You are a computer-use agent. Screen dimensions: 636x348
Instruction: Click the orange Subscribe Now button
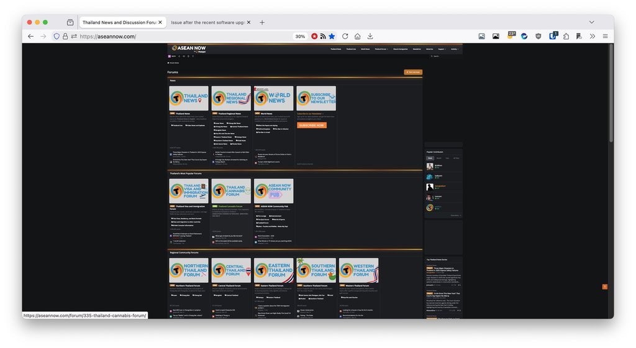(x=311, y=125)
